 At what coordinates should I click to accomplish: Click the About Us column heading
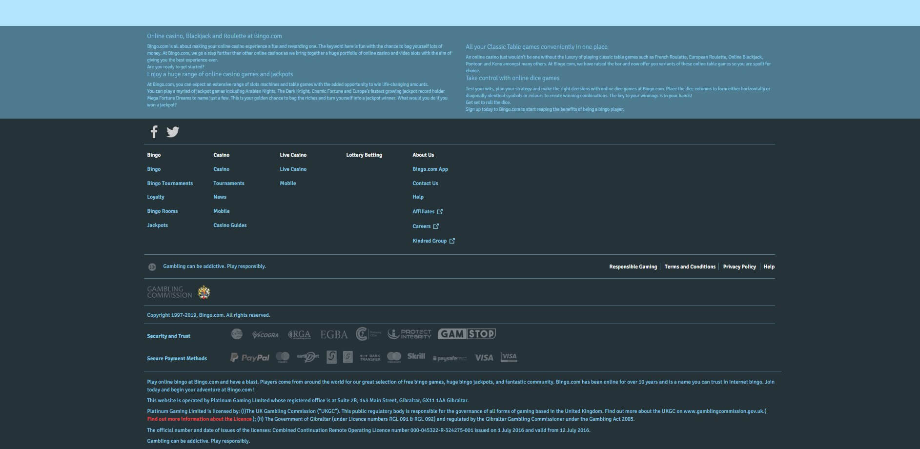tap(423, 155)
